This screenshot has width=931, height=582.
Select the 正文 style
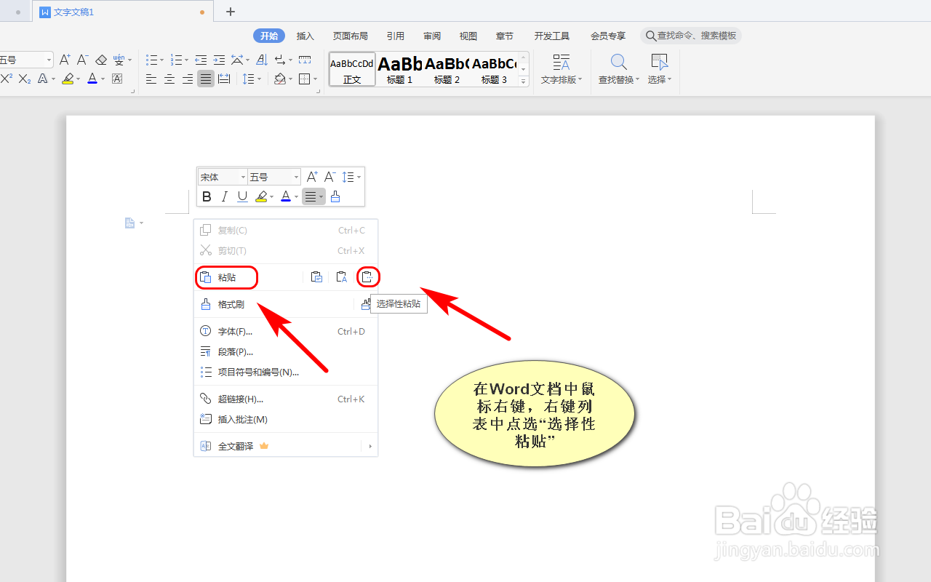[352, 69]
